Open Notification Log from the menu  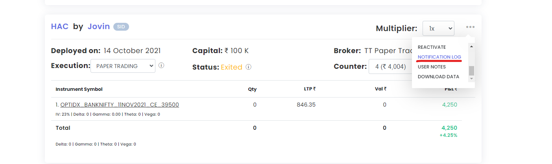click(439, 57)
